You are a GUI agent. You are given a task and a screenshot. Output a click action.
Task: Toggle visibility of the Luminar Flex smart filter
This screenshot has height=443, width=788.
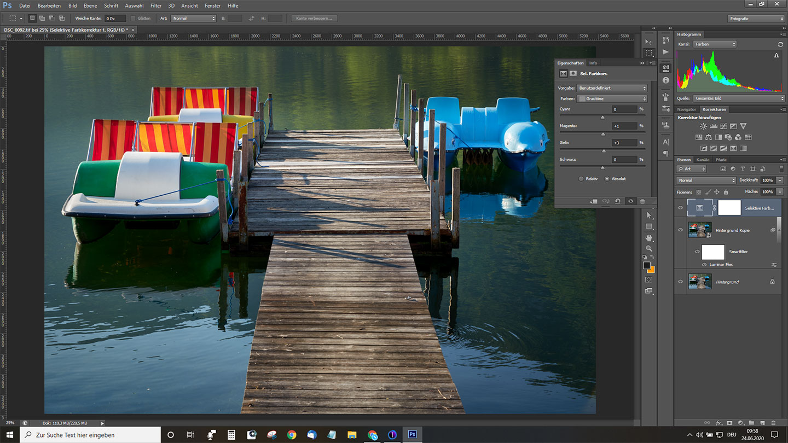point(704,265)
